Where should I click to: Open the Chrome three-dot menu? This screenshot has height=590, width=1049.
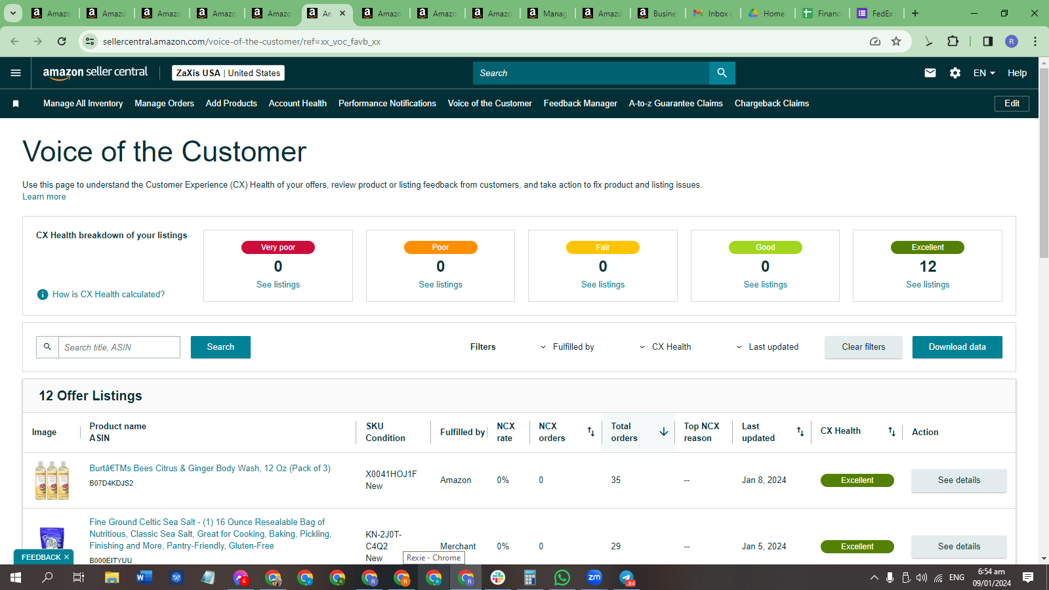tap(1035, 41)
